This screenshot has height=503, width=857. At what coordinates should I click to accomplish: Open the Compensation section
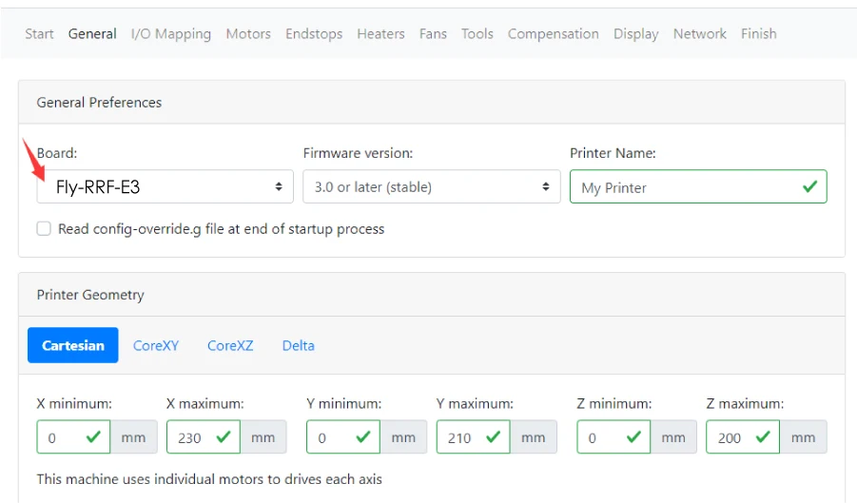pos(553,33)
